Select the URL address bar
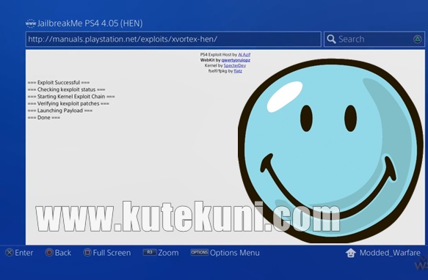Screen dimensions: 428x280 coord(173,40)
